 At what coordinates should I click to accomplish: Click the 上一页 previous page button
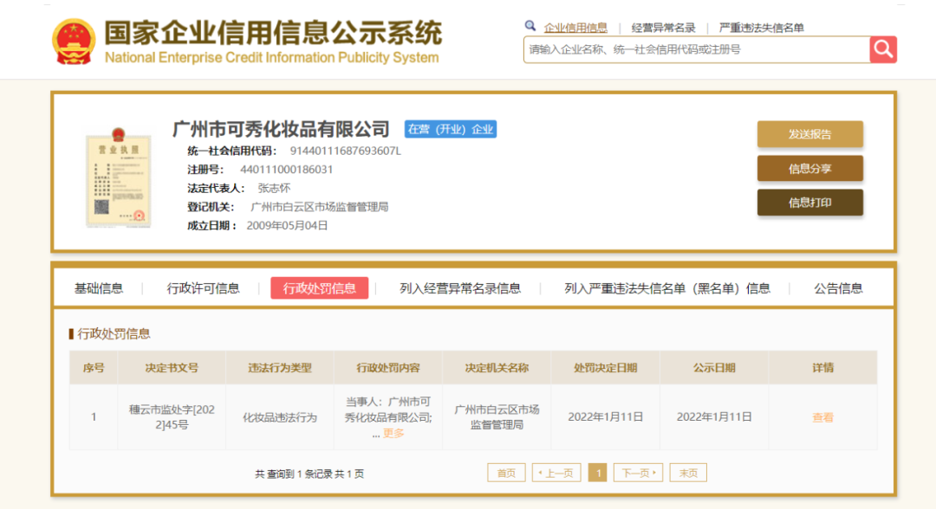pos(556,473)
